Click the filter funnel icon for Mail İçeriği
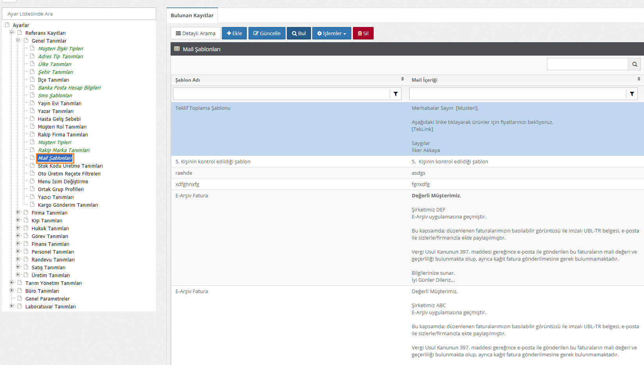 [x=632, y=94]
